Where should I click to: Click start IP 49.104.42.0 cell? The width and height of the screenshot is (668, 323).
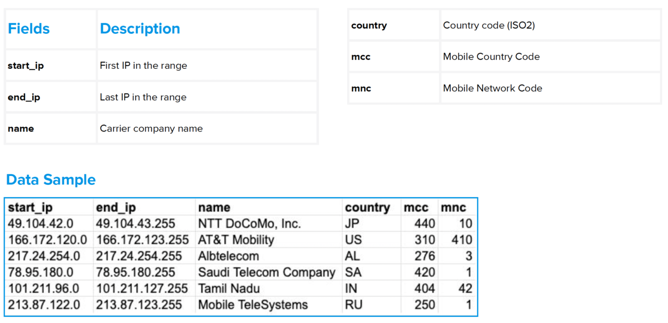[41, 224]
